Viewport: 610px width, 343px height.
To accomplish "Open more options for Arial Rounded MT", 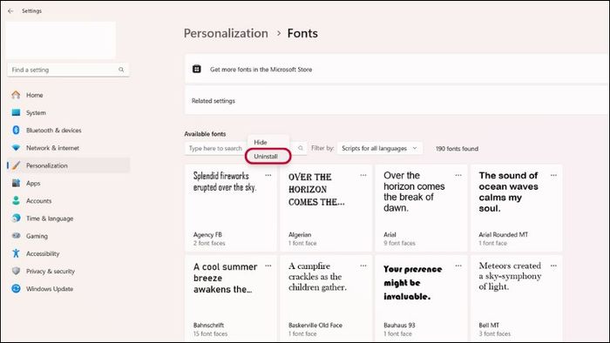I will (x=553, y=176).
